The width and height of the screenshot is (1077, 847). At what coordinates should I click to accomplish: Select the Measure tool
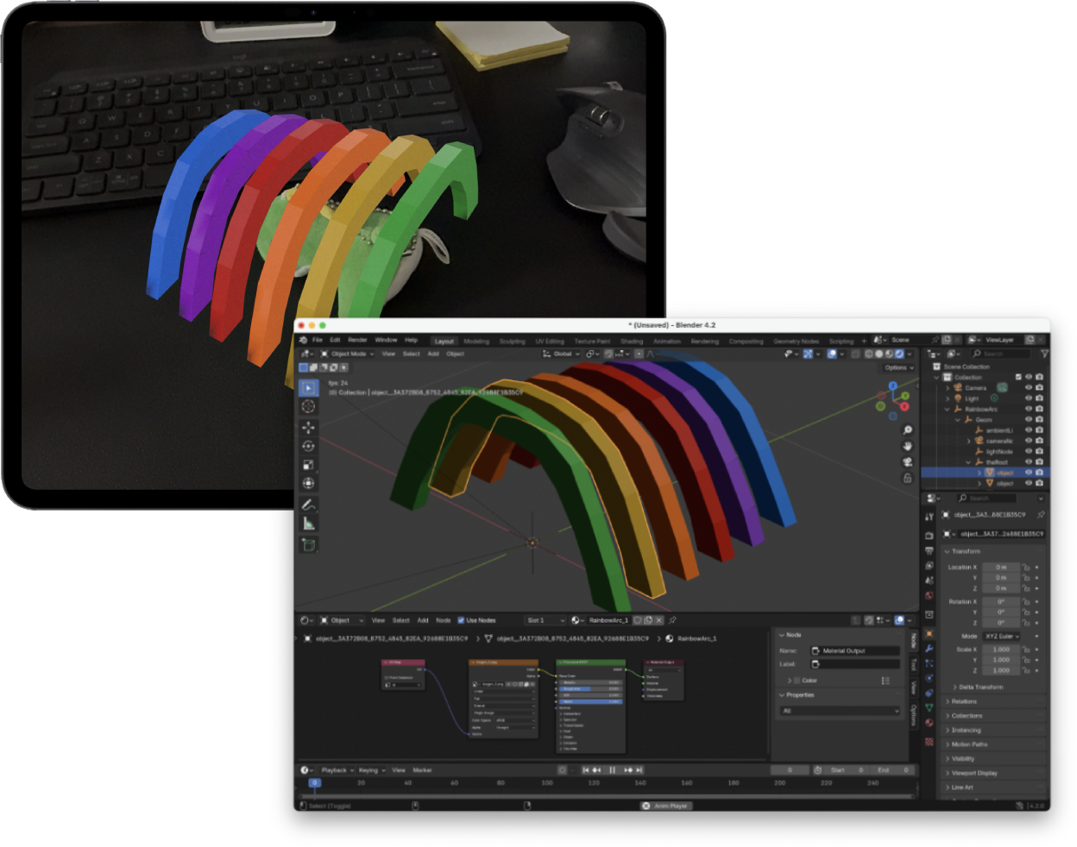coord(308,524)
